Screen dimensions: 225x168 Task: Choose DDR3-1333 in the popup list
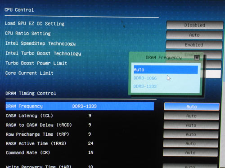tap(145, 86)
